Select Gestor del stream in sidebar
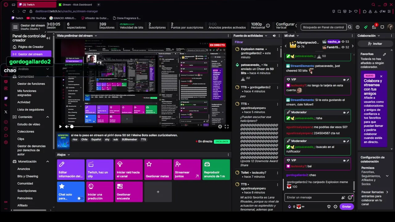Screen dimensions: 395x222 [x=31, y=54]
